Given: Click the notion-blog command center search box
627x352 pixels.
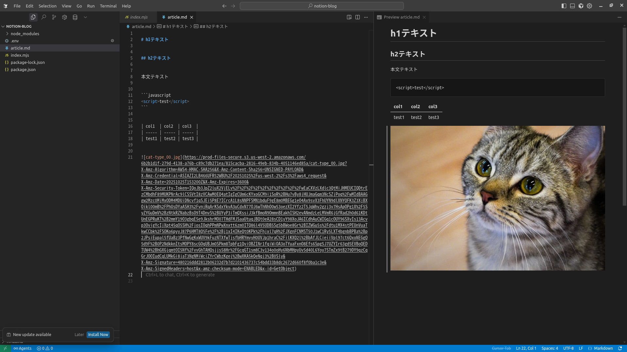Looking at the screenshot, I should tap(322, 6).
